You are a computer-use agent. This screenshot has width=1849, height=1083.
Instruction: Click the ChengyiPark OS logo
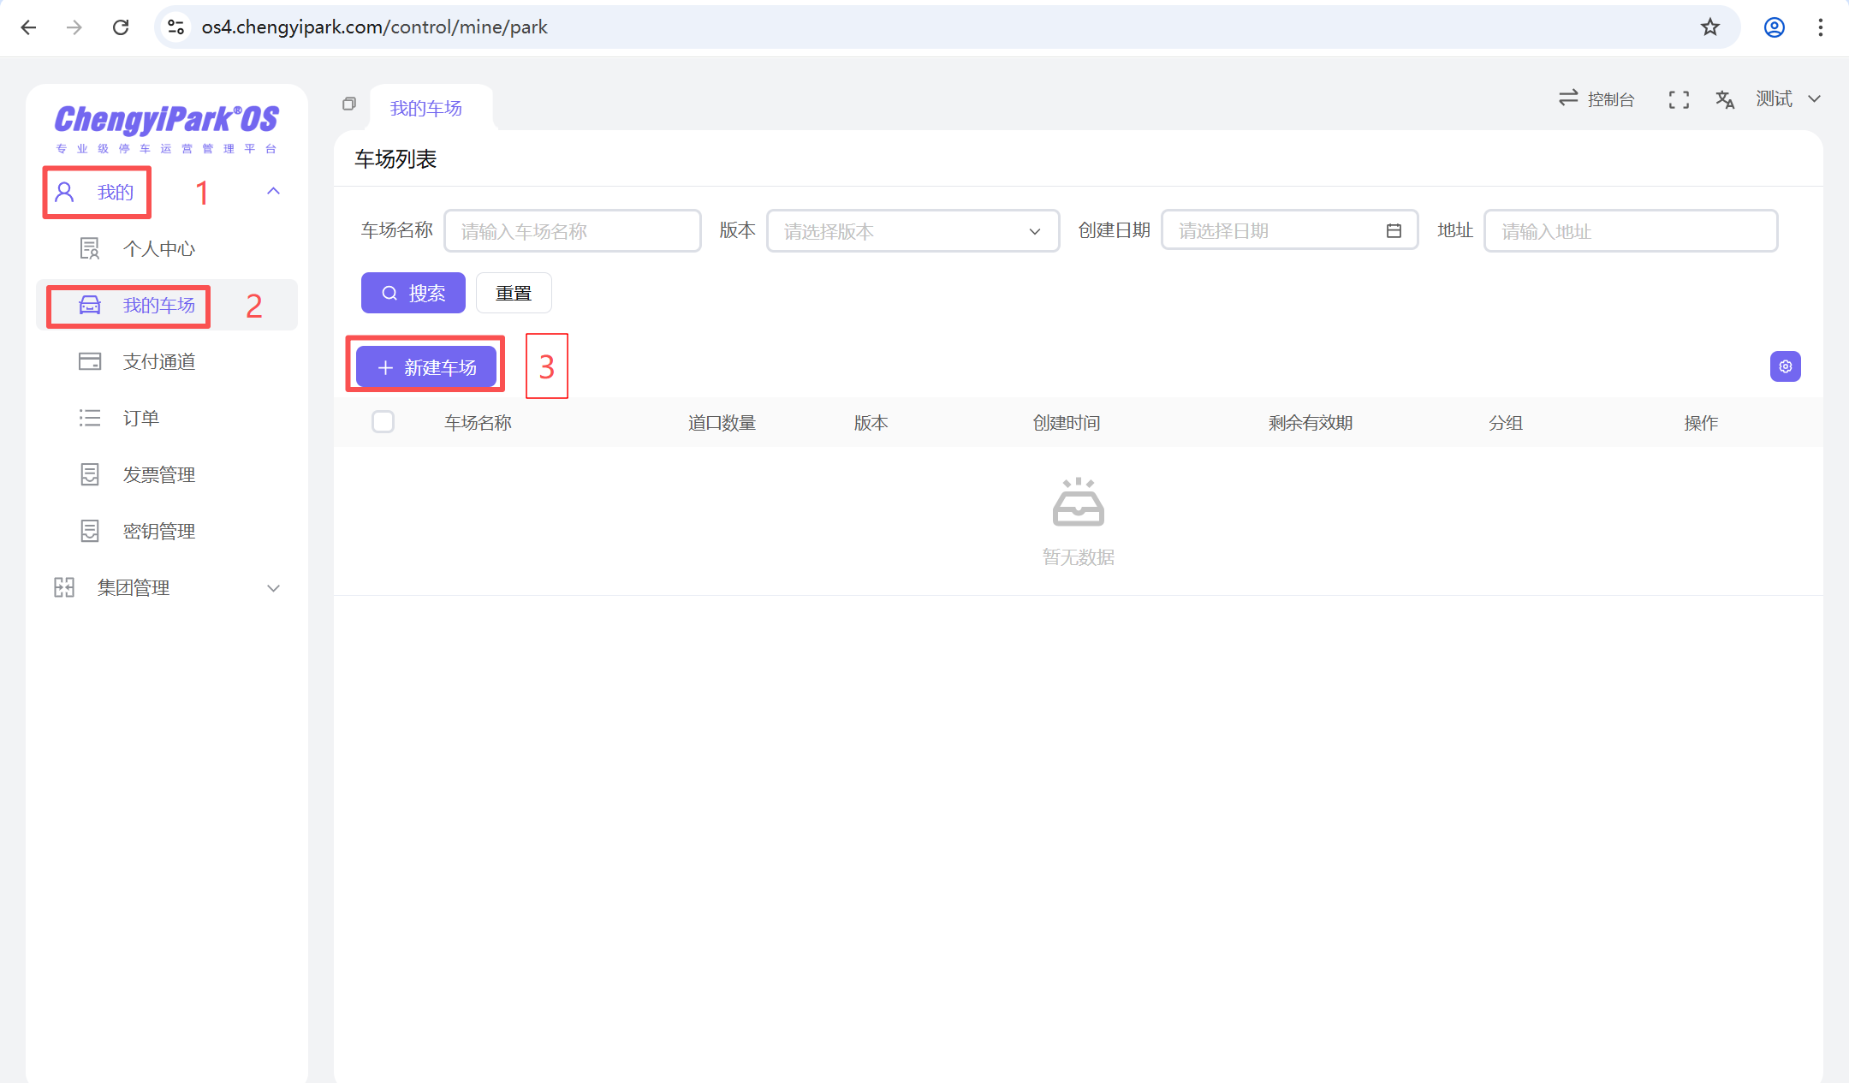(x=167, y=127)
